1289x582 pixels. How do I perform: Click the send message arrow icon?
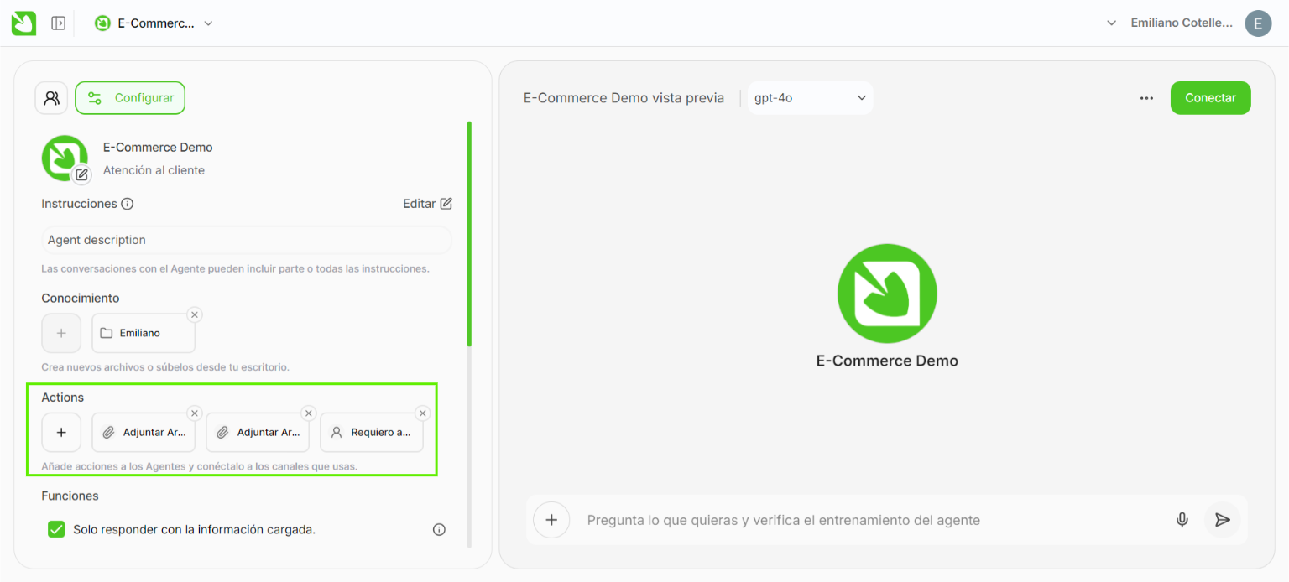coord(1222,520)
